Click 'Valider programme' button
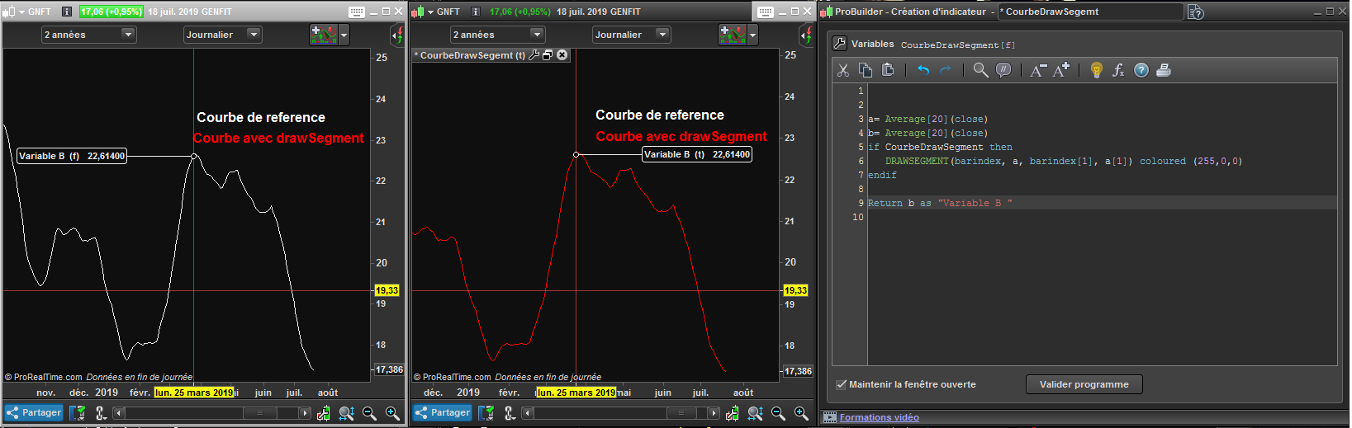1352x428 pixels. [x=1084, y=384]
